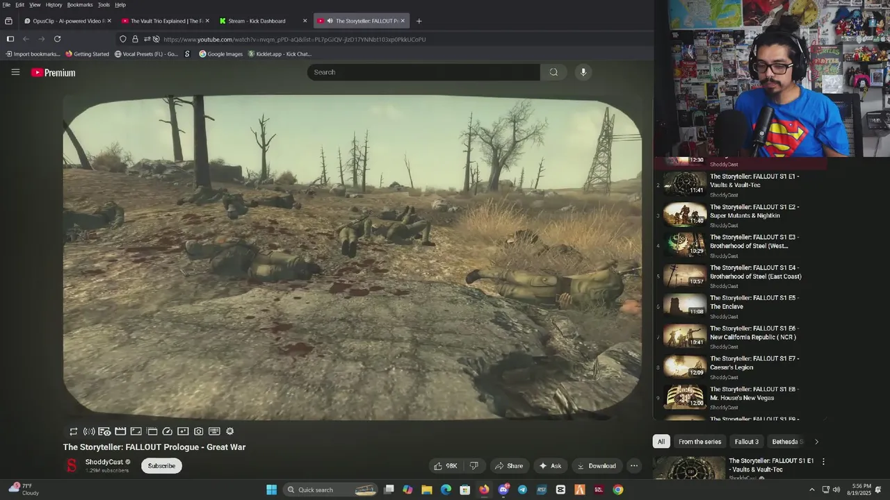890x500 pixels.
Task: Select the All filter chip
Action: (x=661, y=442)
